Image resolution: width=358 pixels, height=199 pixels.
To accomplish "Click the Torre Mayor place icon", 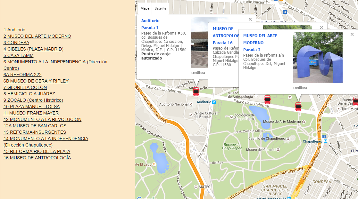I will 338,109.
